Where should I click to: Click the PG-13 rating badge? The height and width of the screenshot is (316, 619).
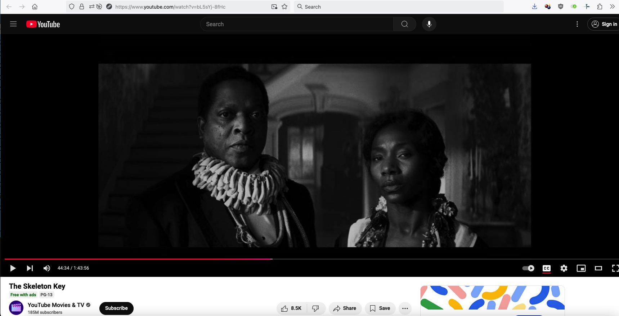[x=46, y=295]
